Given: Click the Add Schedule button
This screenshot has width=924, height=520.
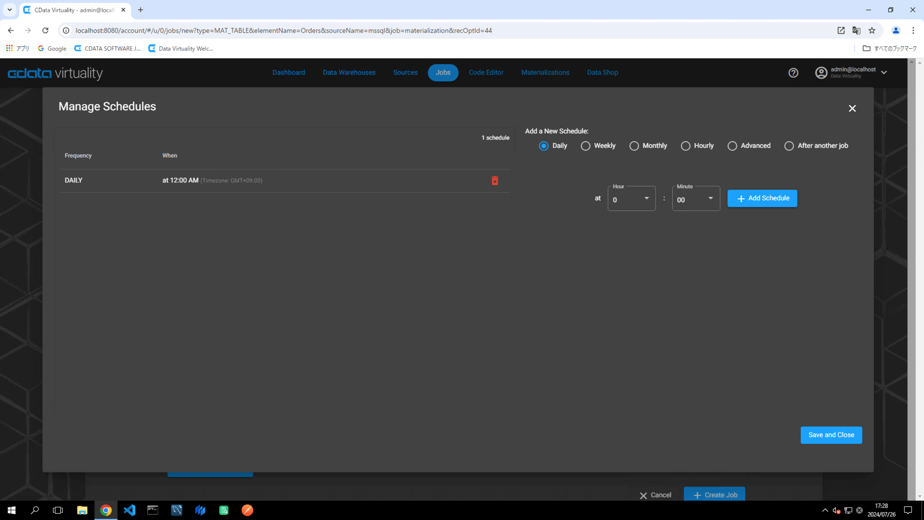Looking at the screenshot, I should click(x=762, y=198).
